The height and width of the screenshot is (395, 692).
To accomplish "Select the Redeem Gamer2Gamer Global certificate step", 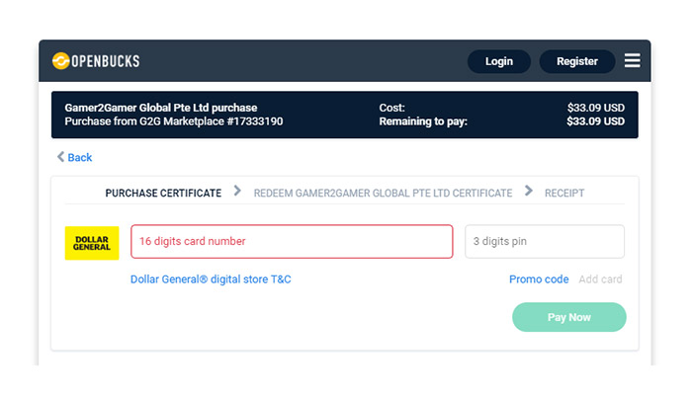I will pyautogui.click(x=384, y=194).
